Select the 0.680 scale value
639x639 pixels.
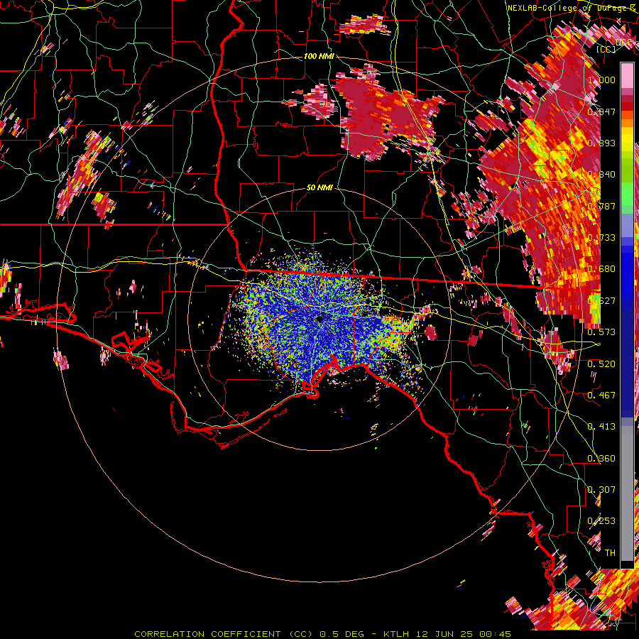tap(601, 268)
